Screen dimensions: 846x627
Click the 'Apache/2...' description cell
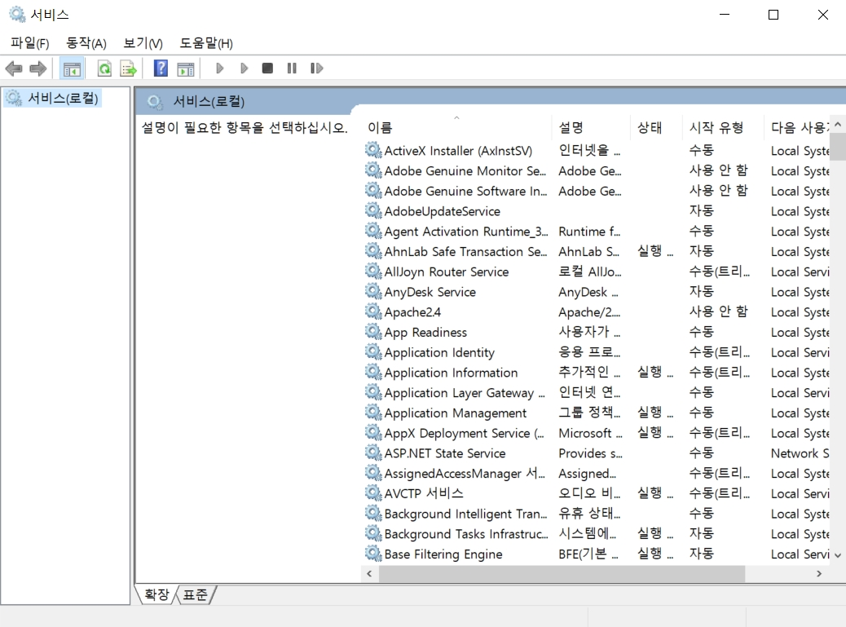[x=589, y=312]
